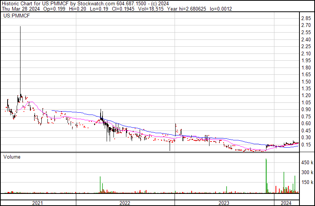Click the 1.80 price axis label
This screenshot has width=315, height=206.
click(x=306, y=68)
